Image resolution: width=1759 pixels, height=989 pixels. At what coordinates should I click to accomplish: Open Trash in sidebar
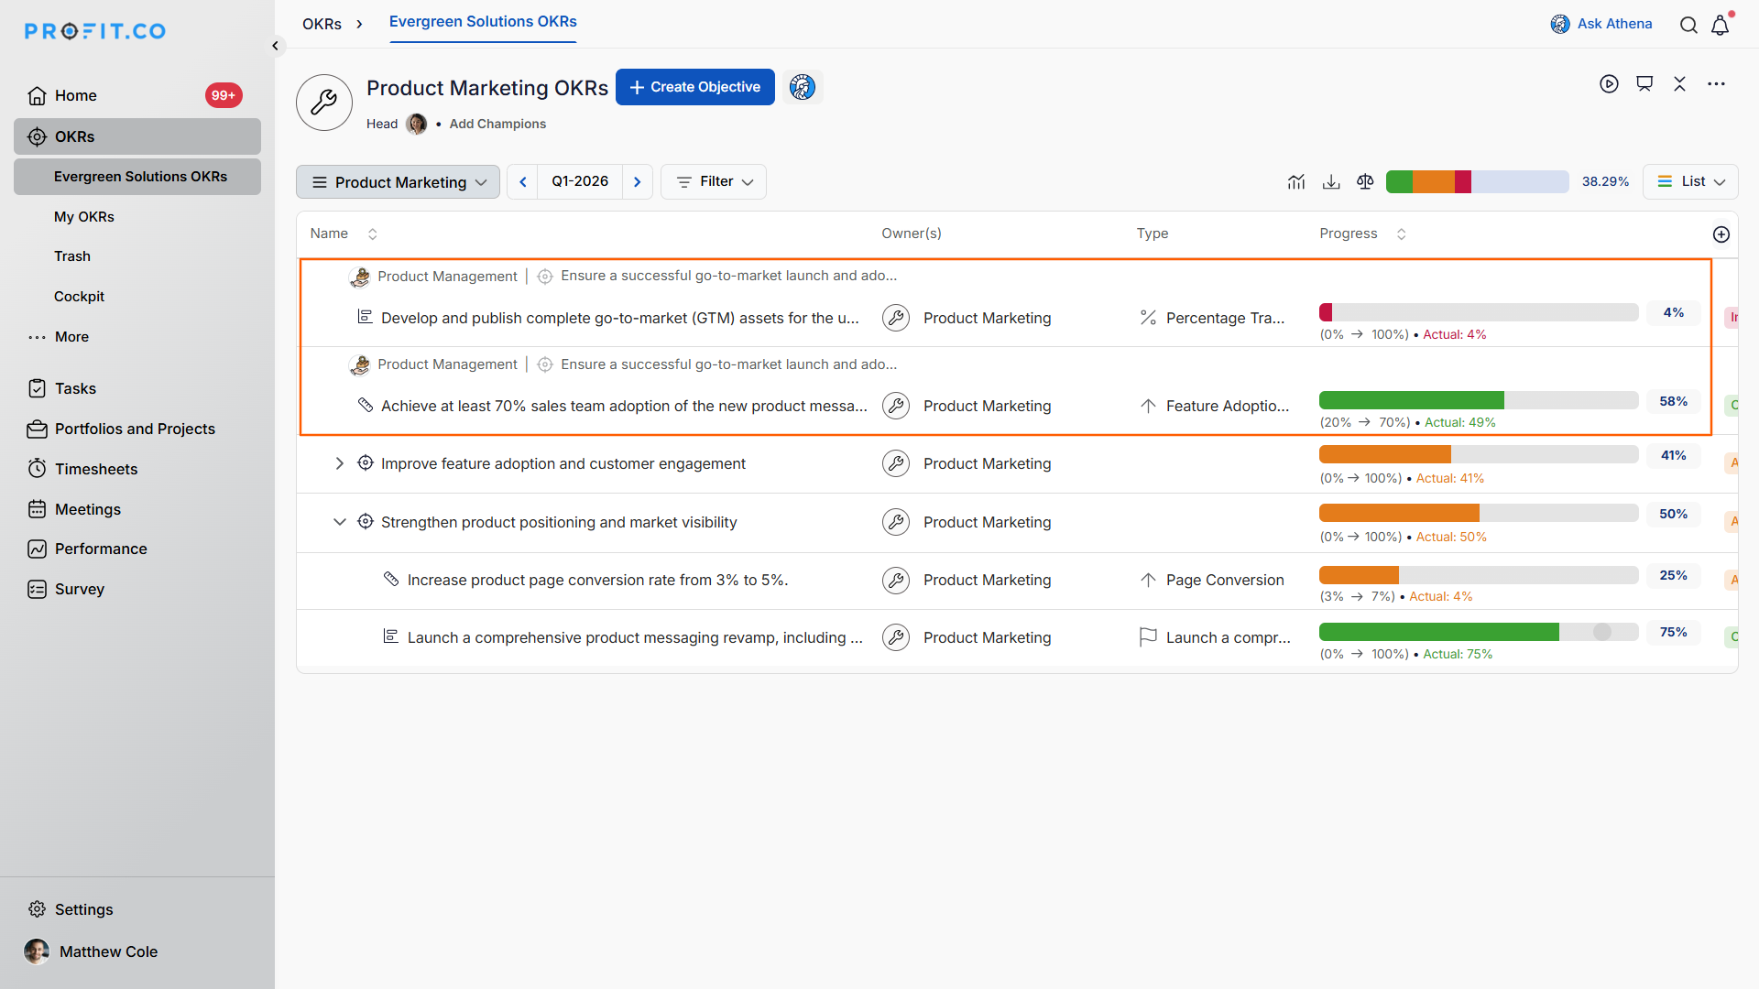72,256
